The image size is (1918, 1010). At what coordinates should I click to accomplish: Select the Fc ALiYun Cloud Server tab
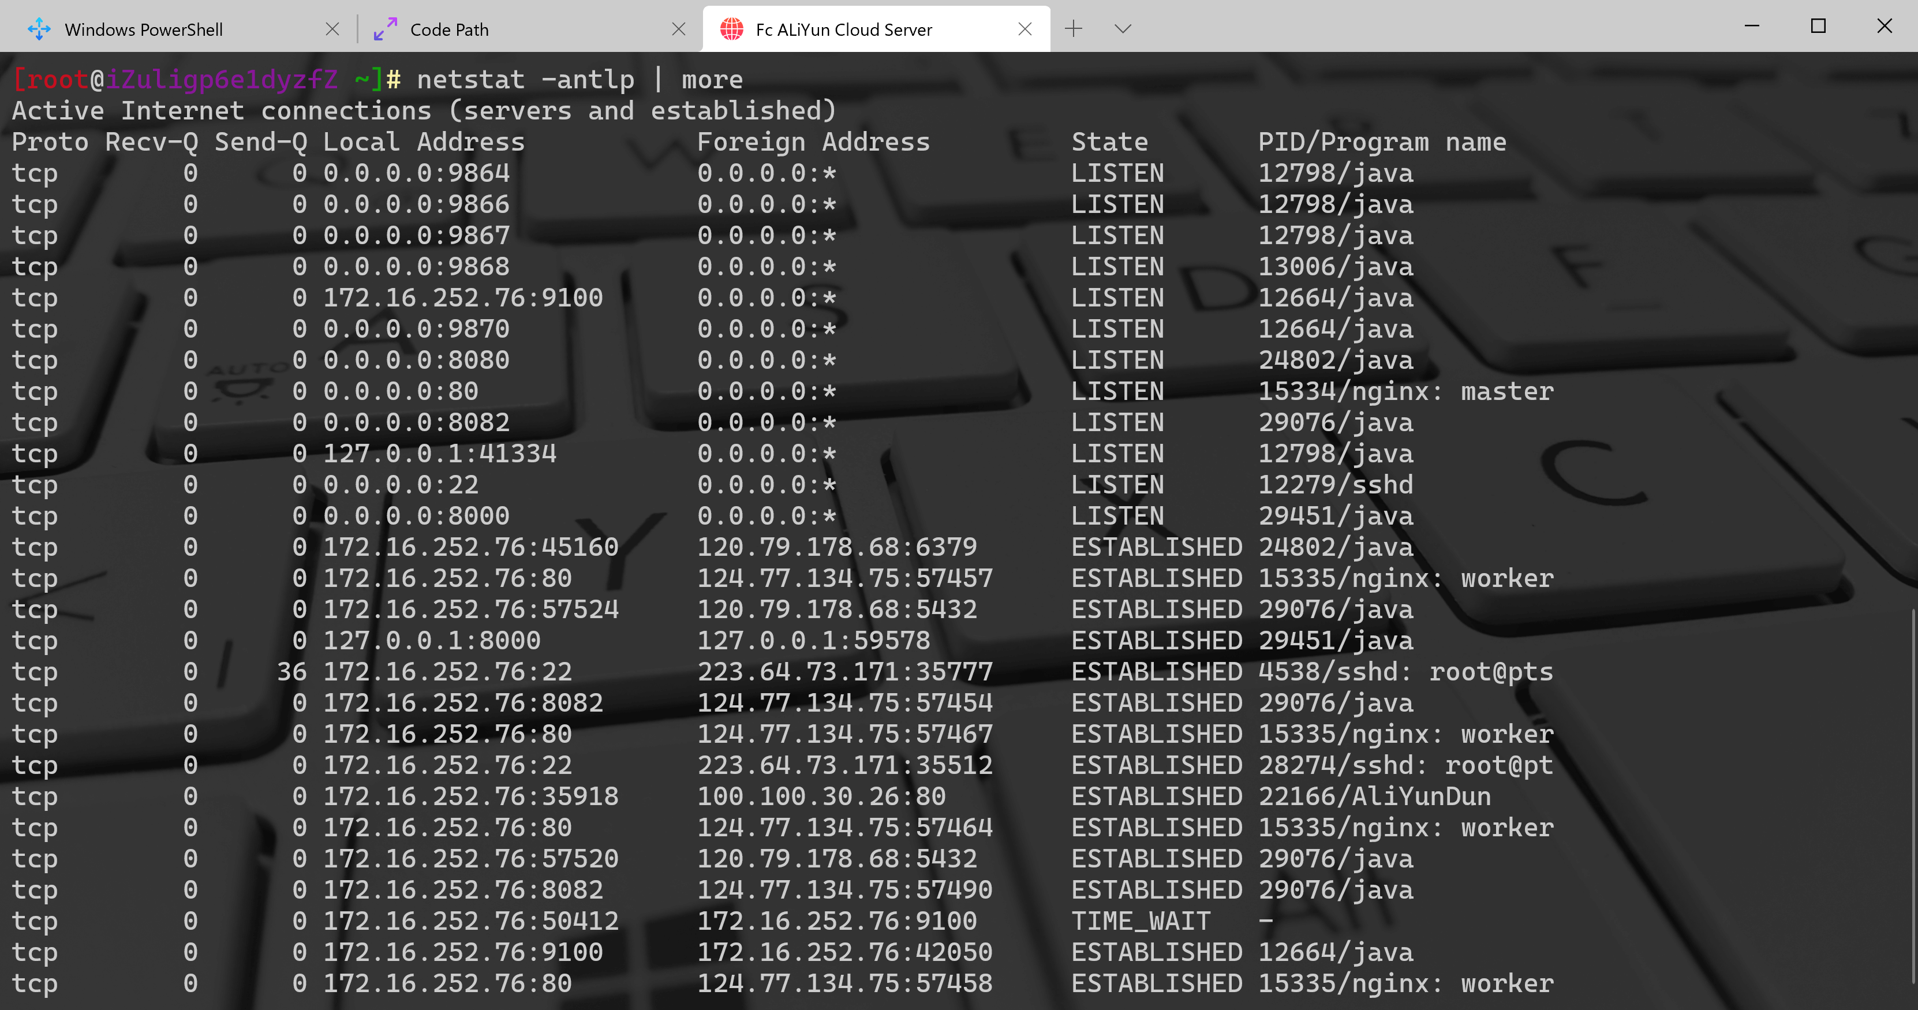click(x=844, y=30)
